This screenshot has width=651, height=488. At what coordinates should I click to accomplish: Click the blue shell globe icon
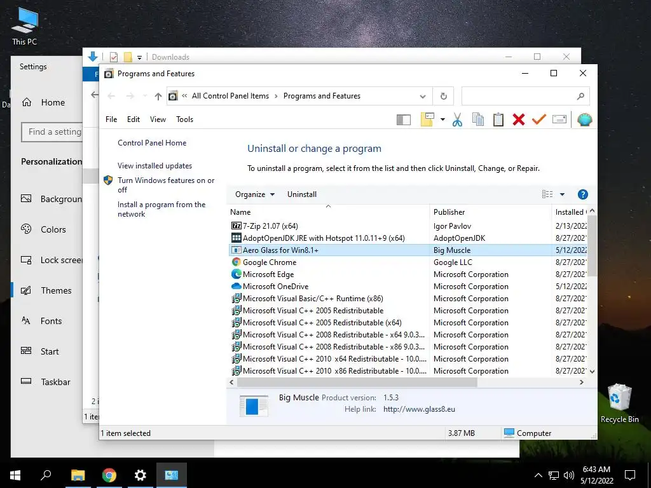[x=585, y=120]
